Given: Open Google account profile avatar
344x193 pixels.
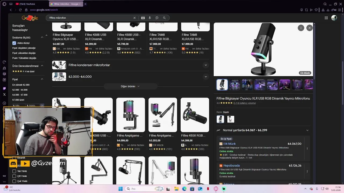Looking at the screenshot, I should (x=334, y=18).
